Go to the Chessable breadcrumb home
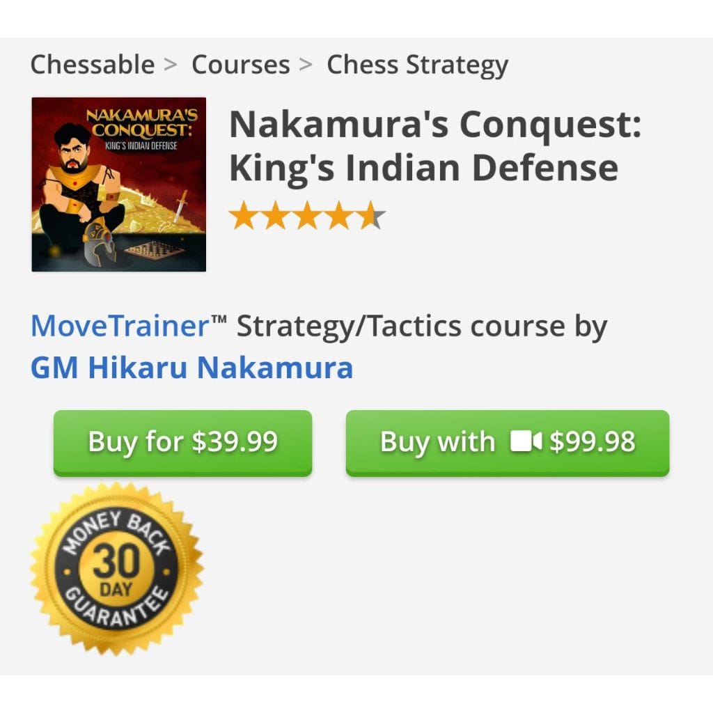The height and width of the screenshot is (713, 713). [x=92, y=65]
